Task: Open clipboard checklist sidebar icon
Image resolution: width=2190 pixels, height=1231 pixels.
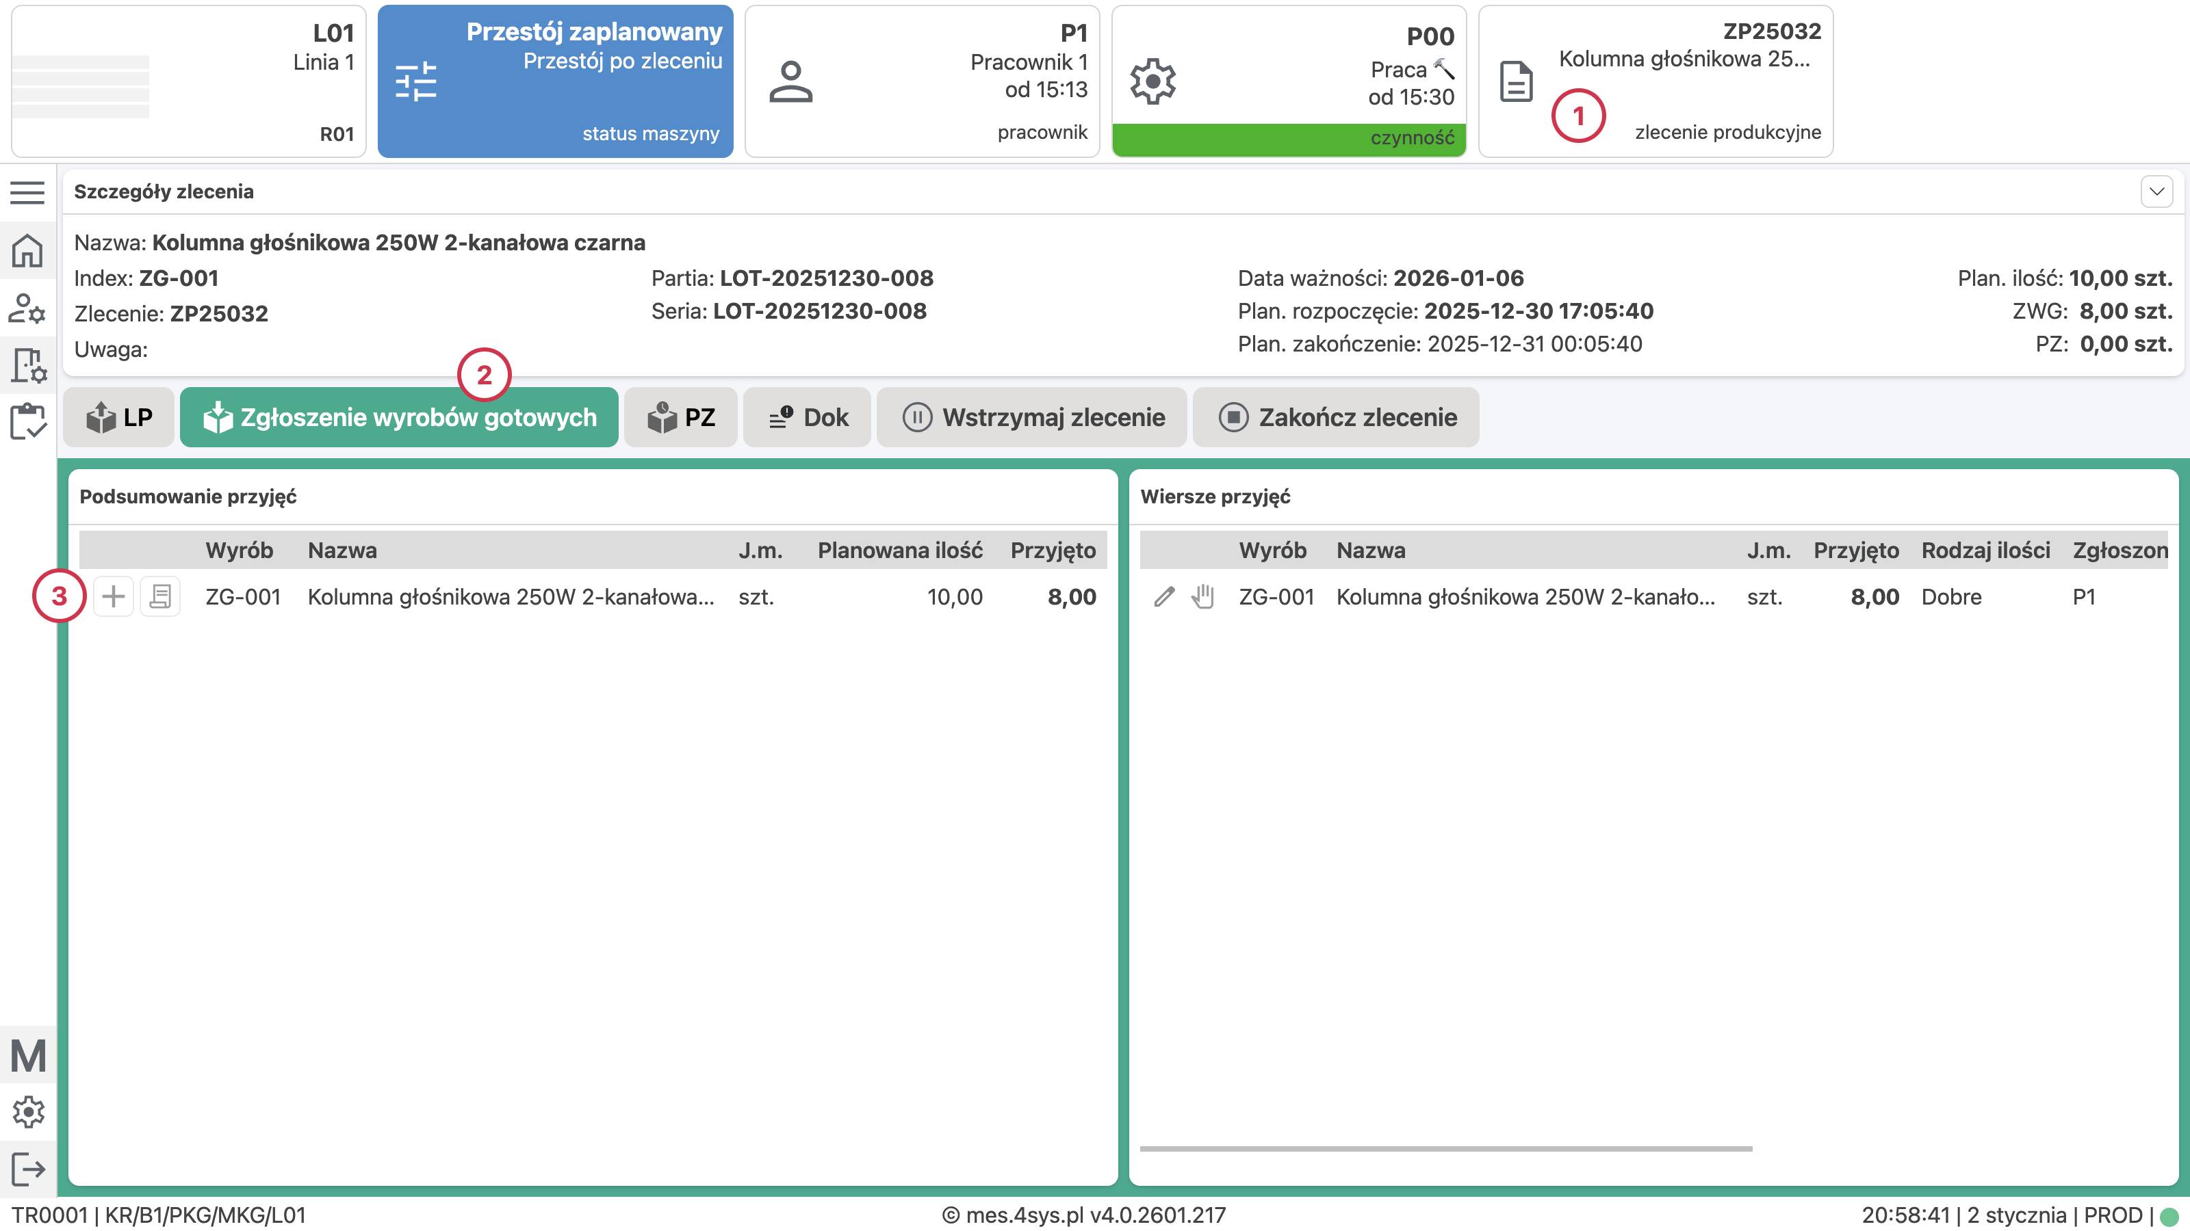Action: pos(27,421)
